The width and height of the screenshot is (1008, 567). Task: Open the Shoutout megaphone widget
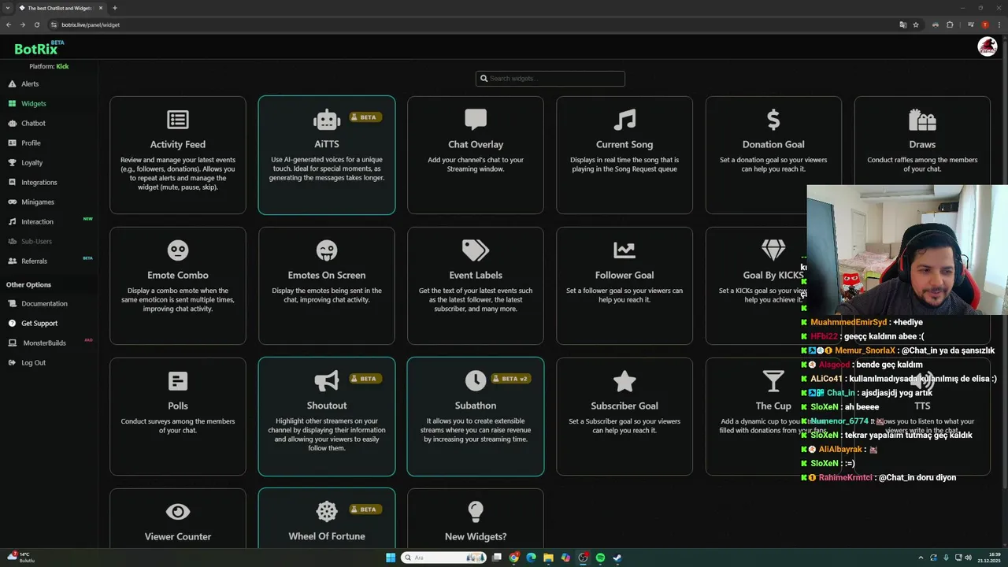point(326,417)
